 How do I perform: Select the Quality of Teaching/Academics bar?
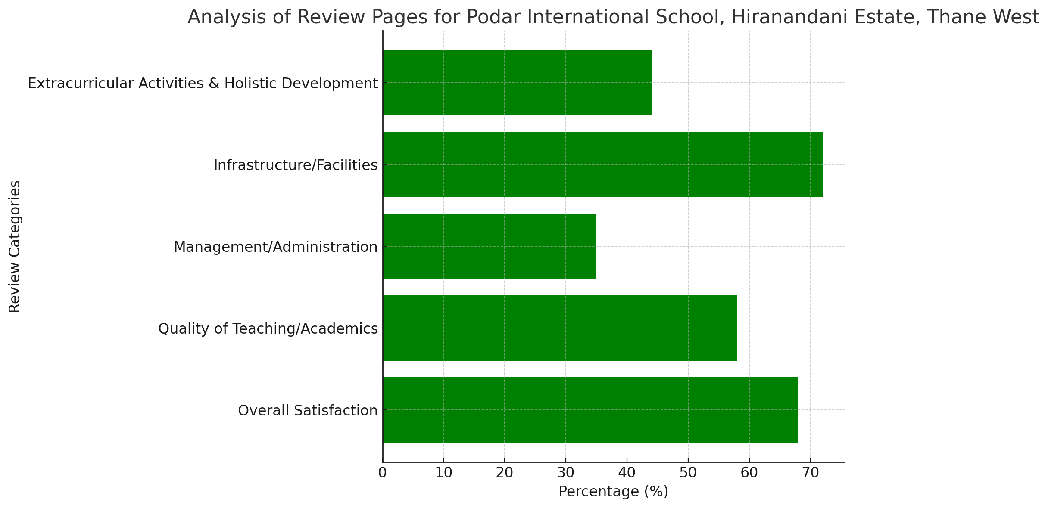pos(560,328)
